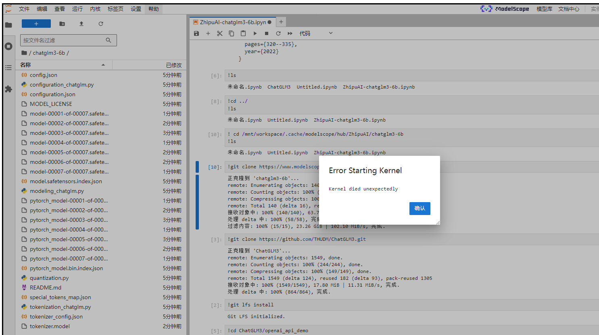Select pytorch_model-00001-of-000 file
The width and height of the screenshot is (599, 335).
click(x=101, y=201)
